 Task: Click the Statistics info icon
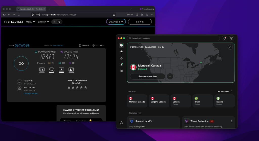click(x=140, y=113)
